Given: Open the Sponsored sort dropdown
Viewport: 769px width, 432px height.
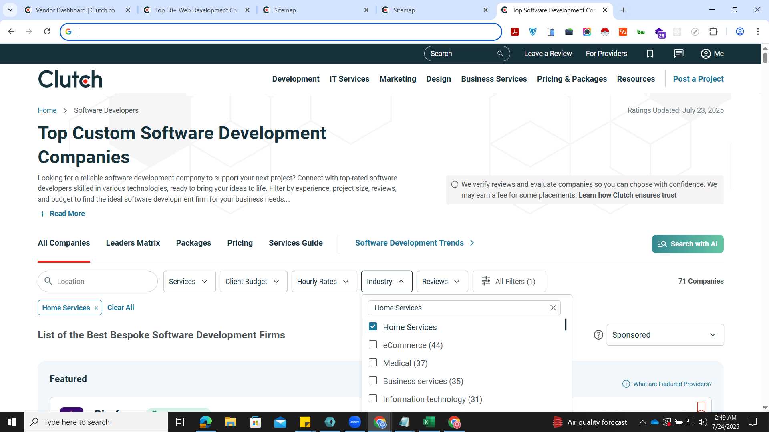Looking at the screenshot, I should point(665,335).
